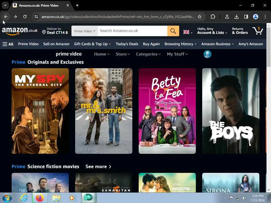Open Prime Video nav link

(28, 44)
